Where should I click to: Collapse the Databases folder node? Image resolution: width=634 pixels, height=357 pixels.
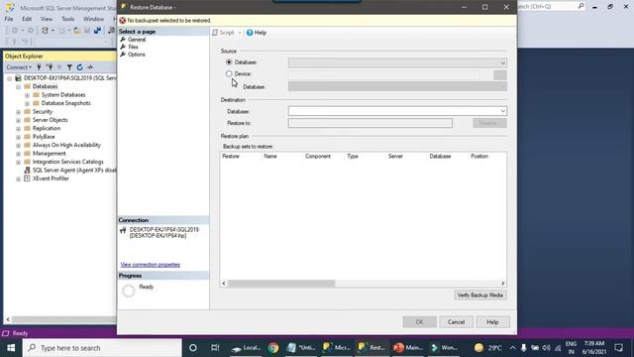18,86
